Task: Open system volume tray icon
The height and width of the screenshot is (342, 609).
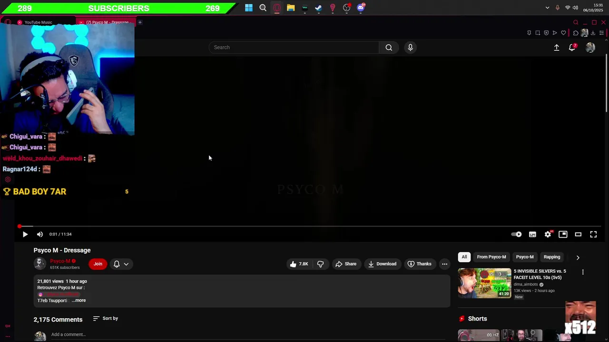Action: coord(575,8)
